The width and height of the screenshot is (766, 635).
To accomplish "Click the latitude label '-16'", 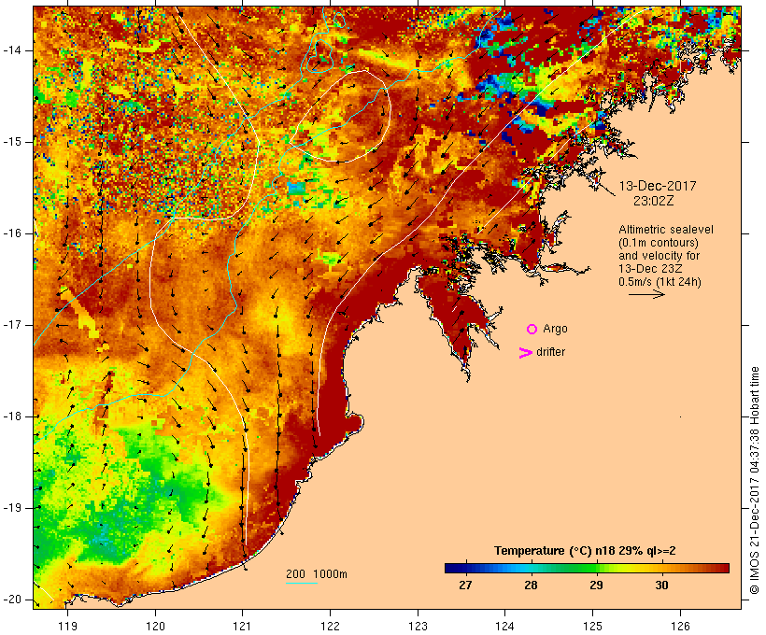I will click(x=12, y=233).
